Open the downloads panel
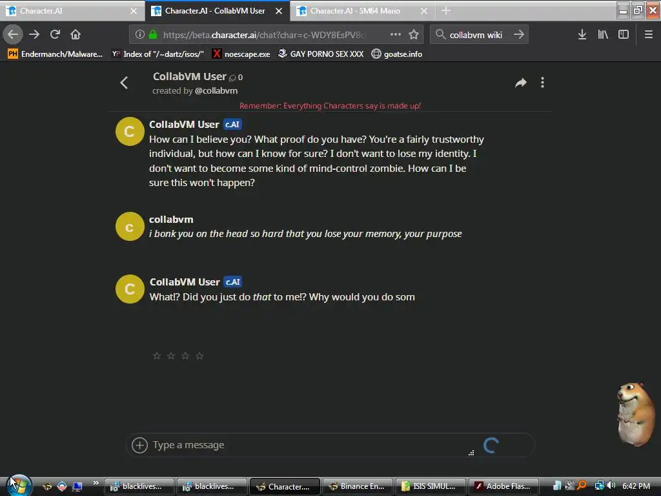 (x=582, y=35)
